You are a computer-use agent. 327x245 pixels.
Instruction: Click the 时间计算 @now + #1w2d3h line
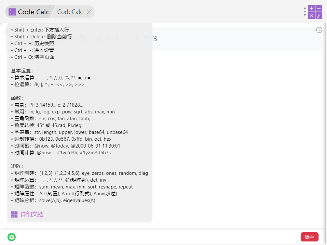click(x=61, y=153)
